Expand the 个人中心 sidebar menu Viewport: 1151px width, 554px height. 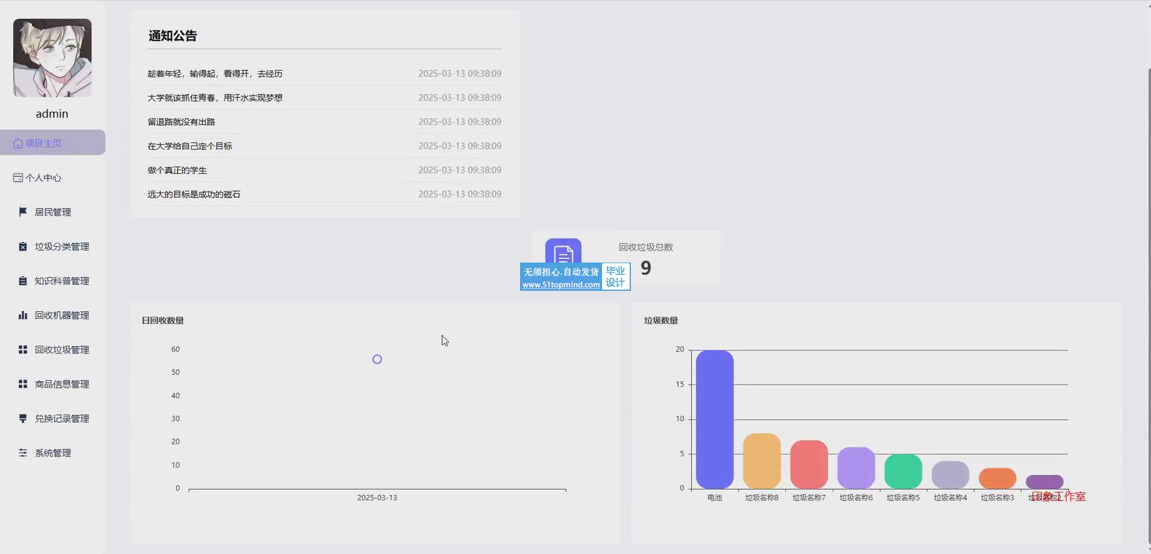coord(43,178)
